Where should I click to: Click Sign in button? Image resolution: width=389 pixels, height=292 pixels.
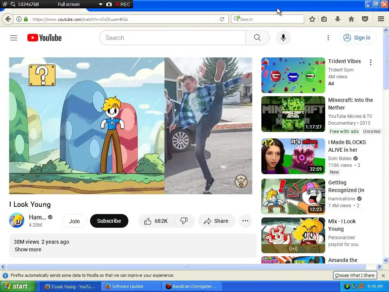pyautogui.click(x=357, y=38)
